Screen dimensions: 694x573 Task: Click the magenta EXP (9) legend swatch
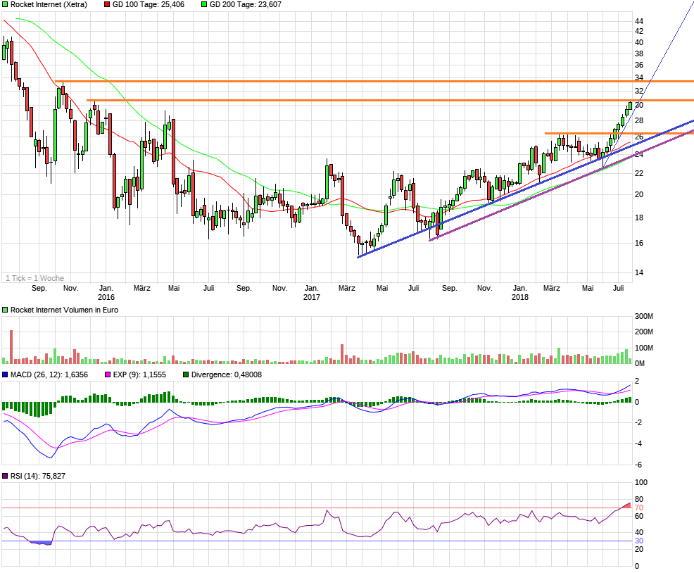(108, 374)
